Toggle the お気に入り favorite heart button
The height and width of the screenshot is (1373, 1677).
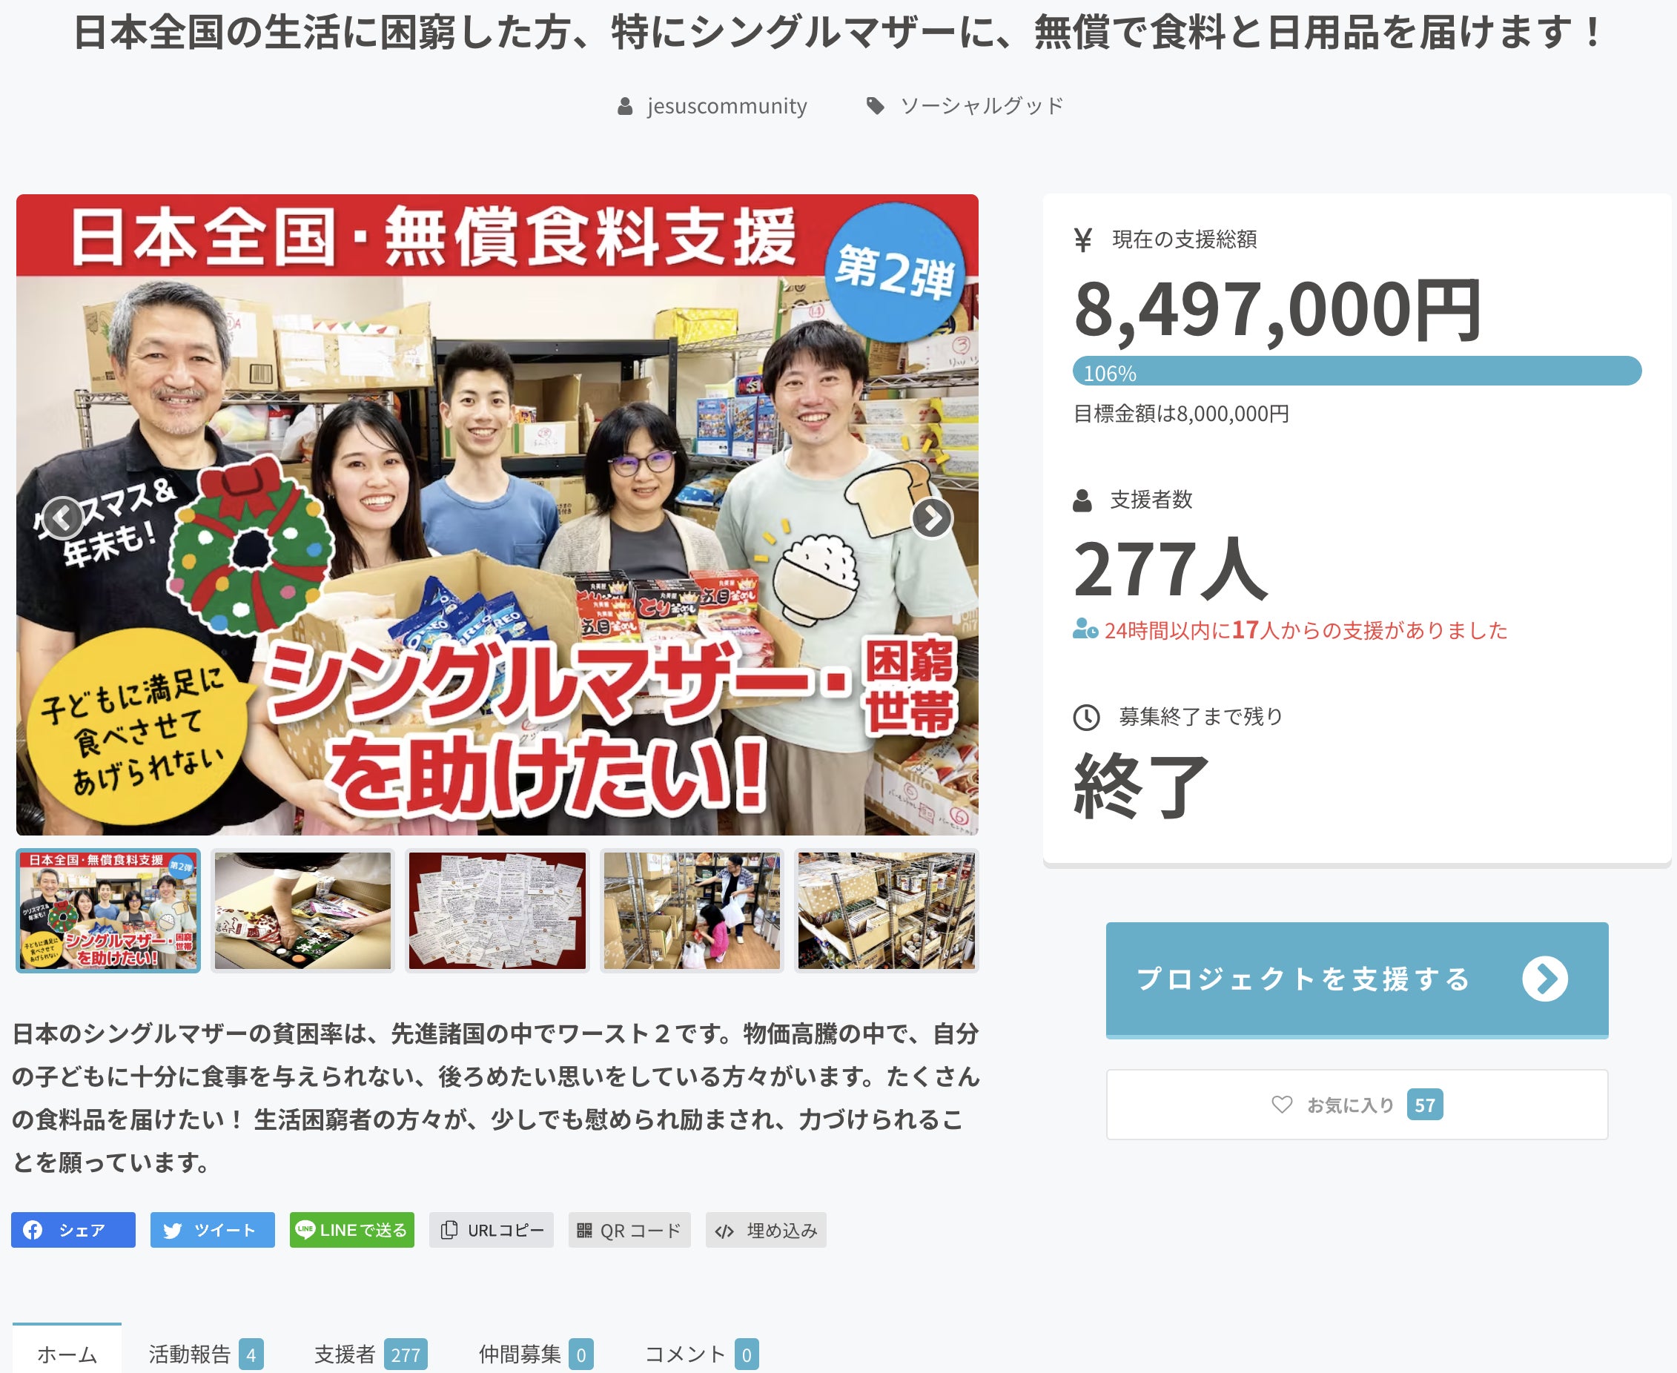1357,1104
